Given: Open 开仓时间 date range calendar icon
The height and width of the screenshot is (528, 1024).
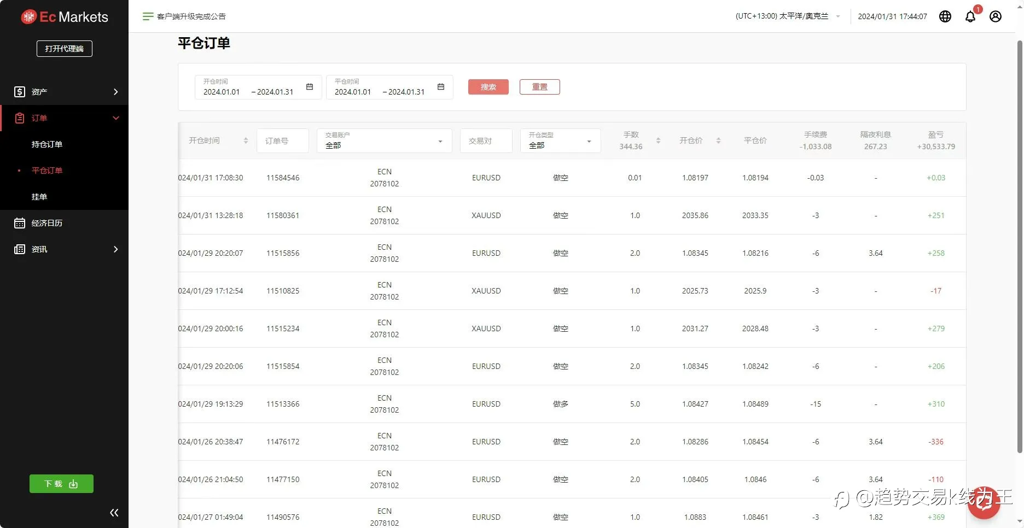Looking at the screenshot, I should pos(310,87).
